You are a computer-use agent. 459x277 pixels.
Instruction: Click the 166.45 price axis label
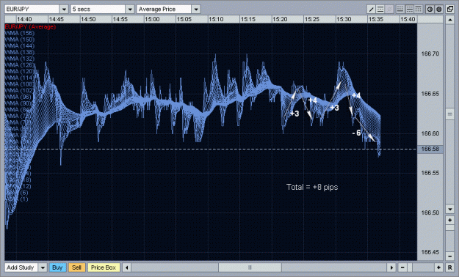[x=430, y=252]
